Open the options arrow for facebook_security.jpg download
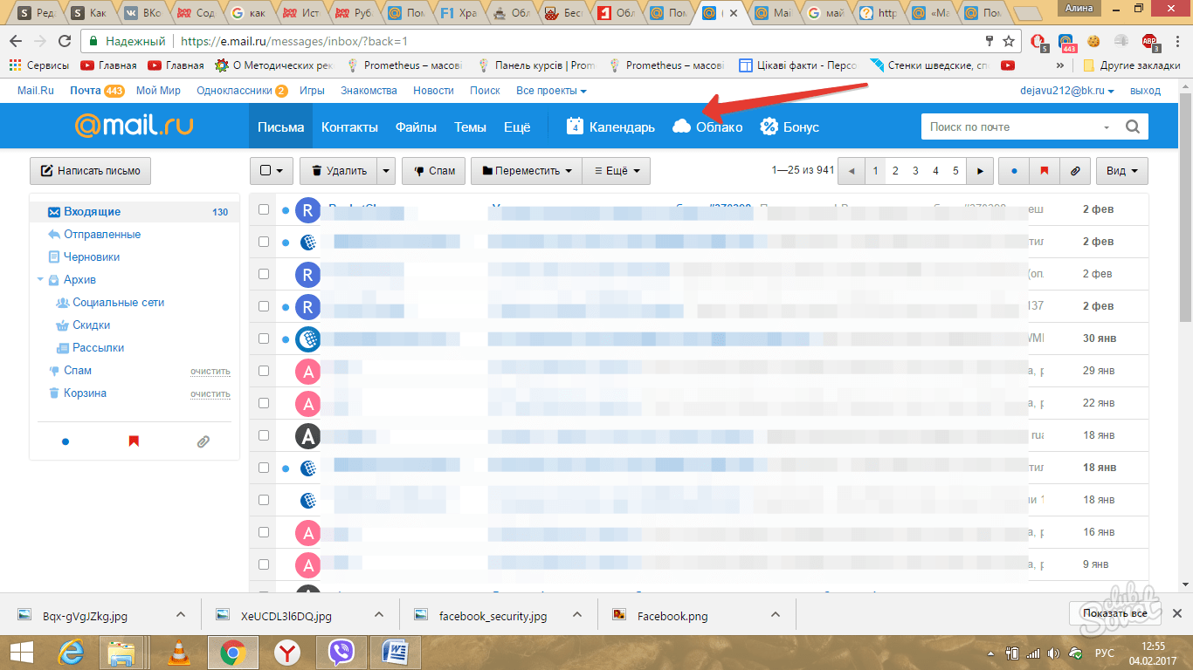Viewport: 1193px width, 670px height. pyautogui.click(x=576, y=615)
